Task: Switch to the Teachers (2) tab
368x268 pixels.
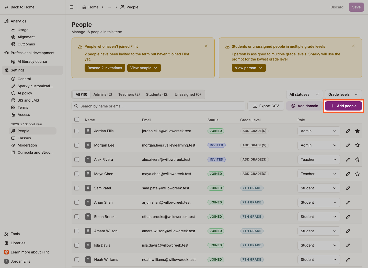Action: (129, 94)
